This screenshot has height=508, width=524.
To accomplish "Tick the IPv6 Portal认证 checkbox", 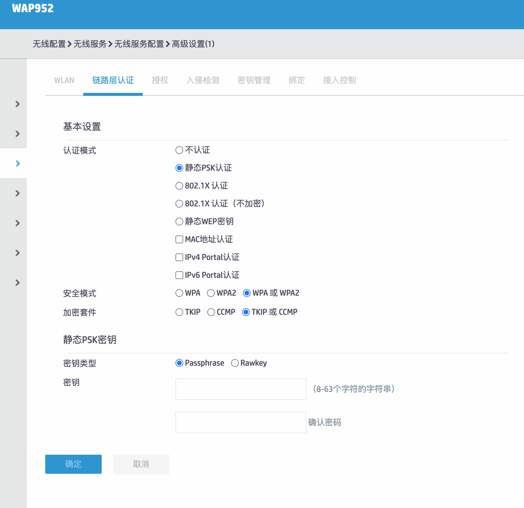I will (x=179, y=275).
